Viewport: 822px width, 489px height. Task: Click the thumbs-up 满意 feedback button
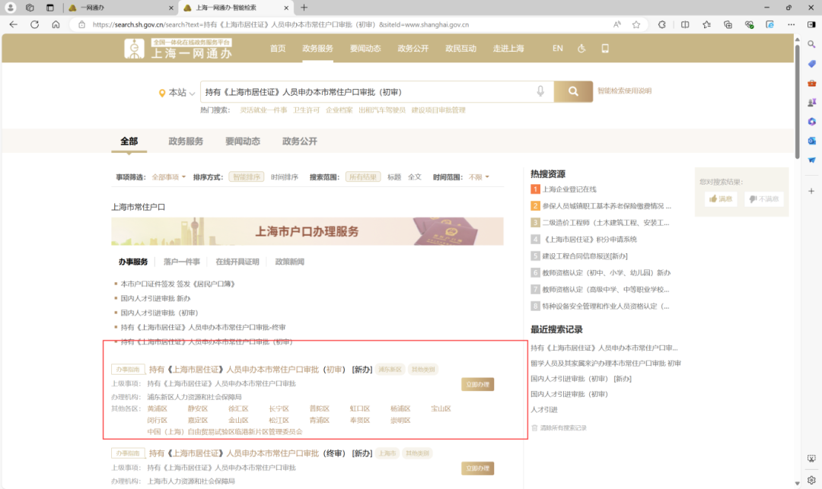(720, 199)
